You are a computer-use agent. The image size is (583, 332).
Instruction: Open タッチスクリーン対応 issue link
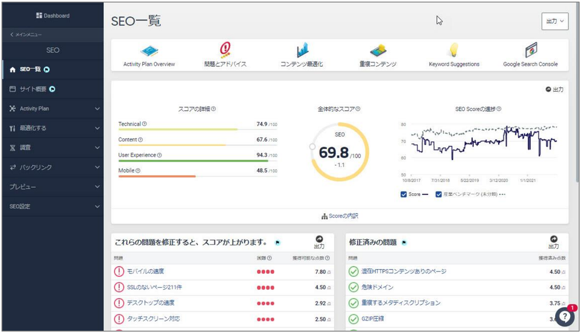154,319
